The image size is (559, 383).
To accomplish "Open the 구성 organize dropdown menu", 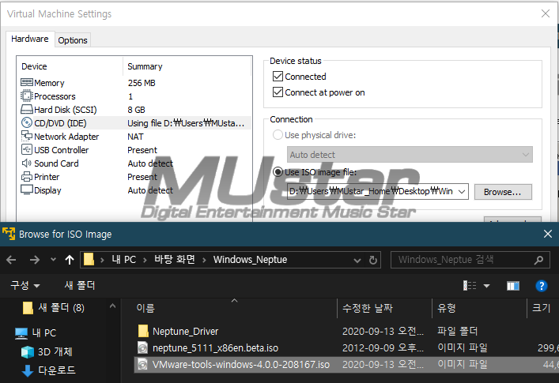I will click(25, 285).
